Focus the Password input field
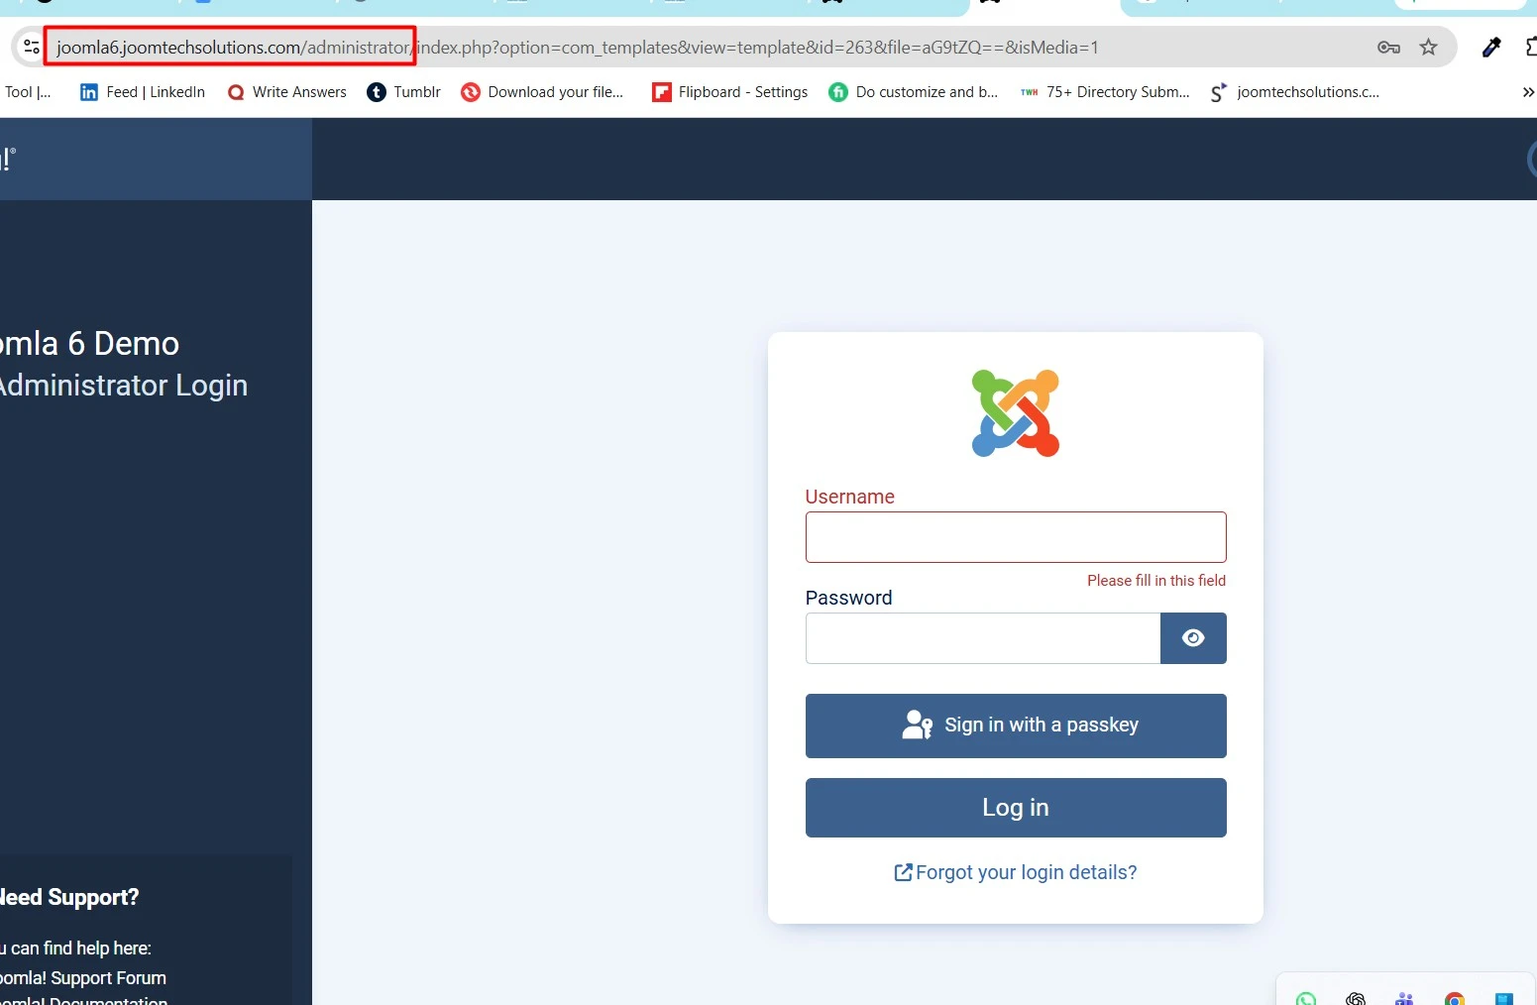This screenshot has width=1537, height=1005. [x=983, y=638]
